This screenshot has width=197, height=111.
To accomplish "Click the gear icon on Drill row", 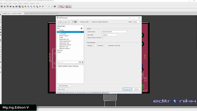I will click(x=81, y=28).
